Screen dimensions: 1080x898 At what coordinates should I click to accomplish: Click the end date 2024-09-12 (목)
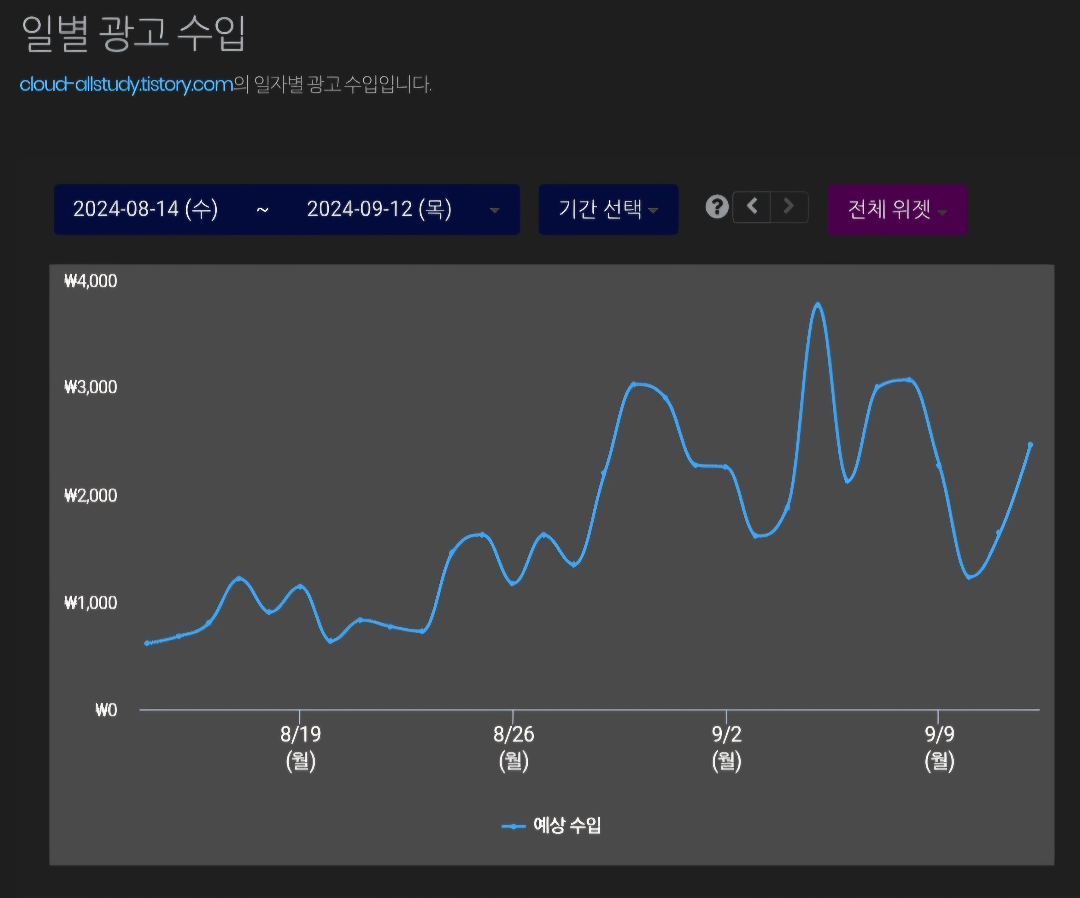379,209
